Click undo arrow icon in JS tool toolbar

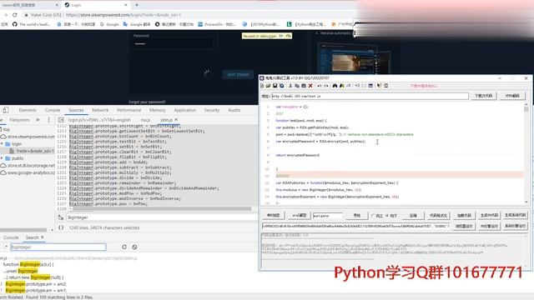coord(319,86)
